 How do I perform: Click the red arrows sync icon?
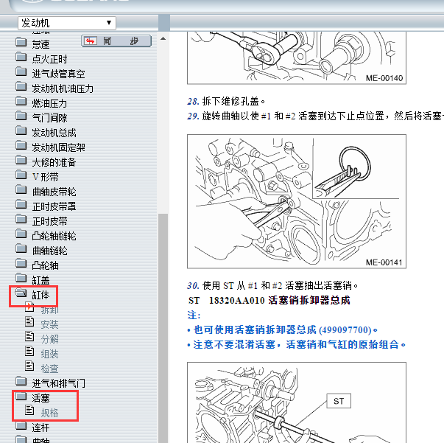91,41
